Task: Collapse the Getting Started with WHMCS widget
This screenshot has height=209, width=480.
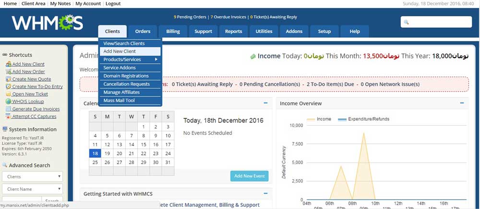Action: [x=265, y=193]
